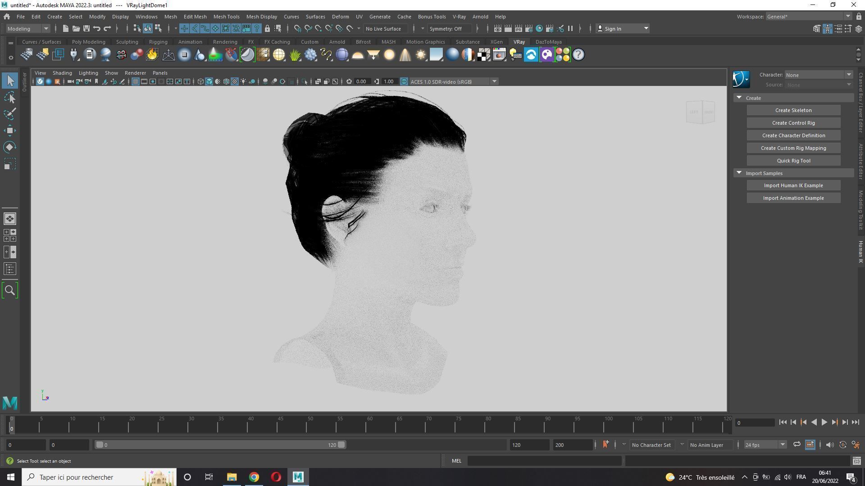Toggle the viewport grid display icon
The height and width of the screenshot is (486, 865).
135,81
